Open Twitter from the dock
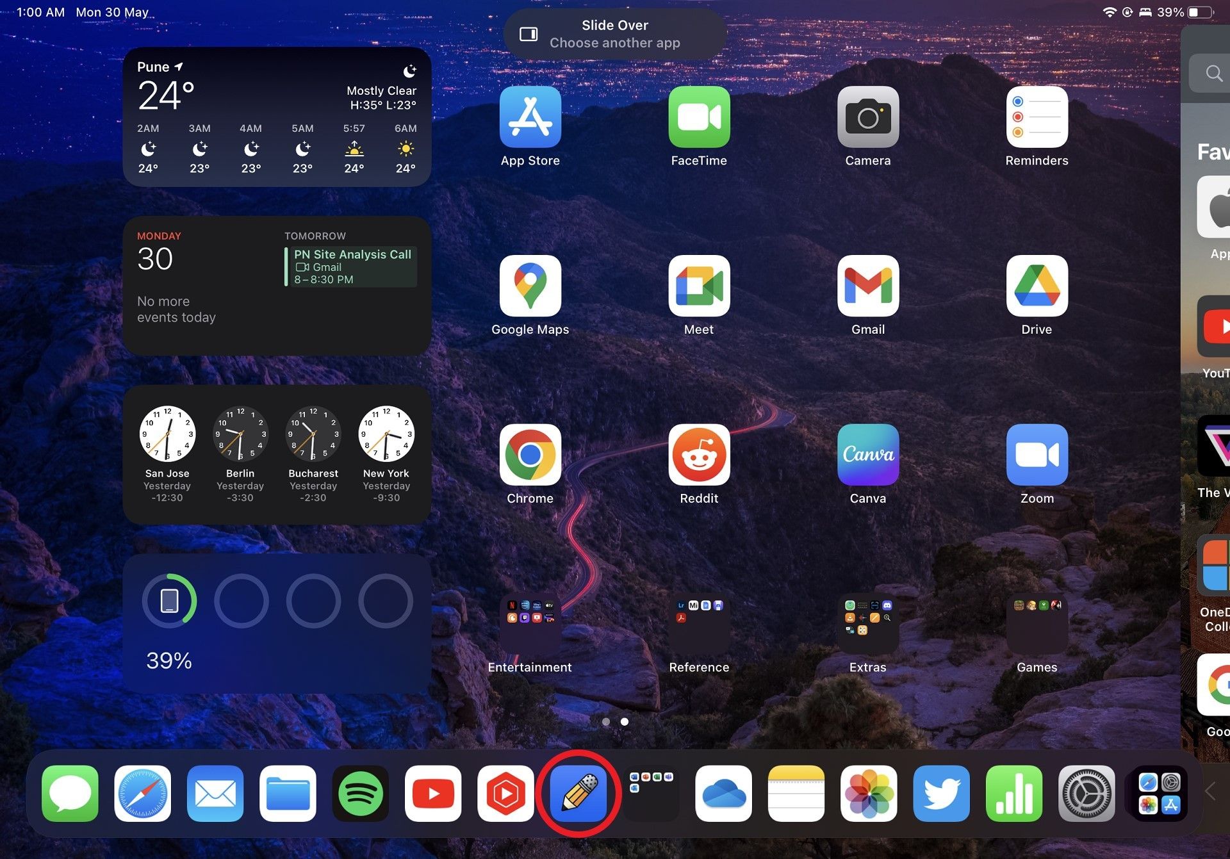Screen dimensions: 1230x859 [x=942, y=794]
